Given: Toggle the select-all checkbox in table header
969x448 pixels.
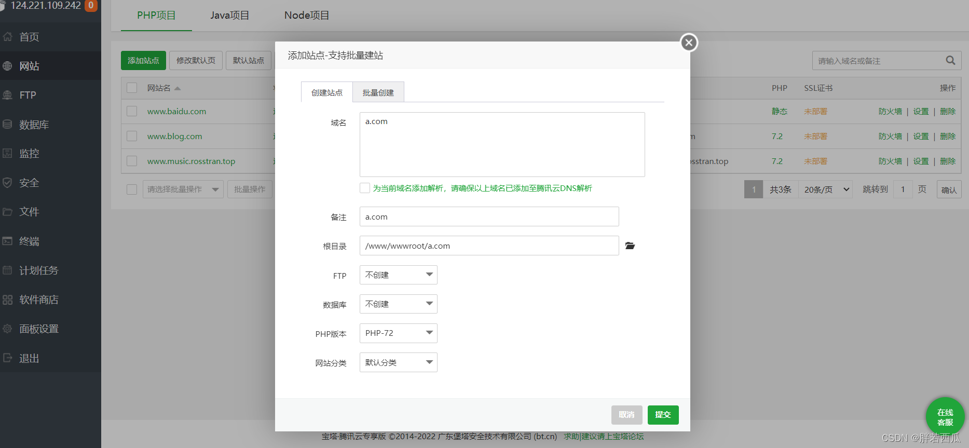Looking at the screenshot, I should click(132, 88).
